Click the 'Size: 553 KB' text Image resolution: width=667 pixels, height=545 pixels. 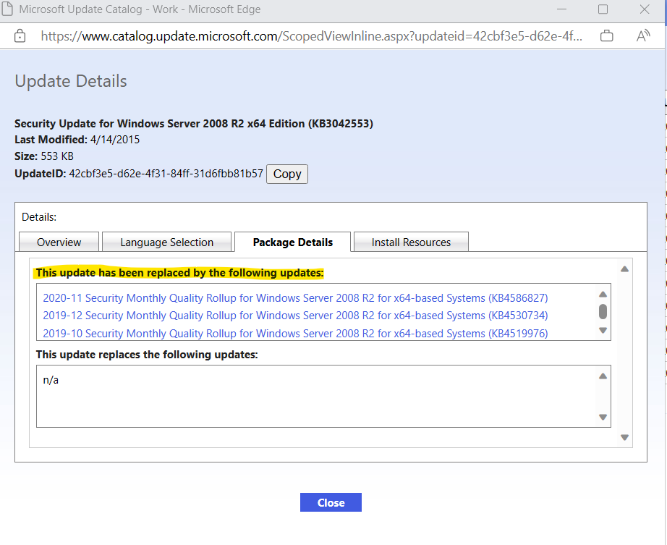(x=44, y=156)
